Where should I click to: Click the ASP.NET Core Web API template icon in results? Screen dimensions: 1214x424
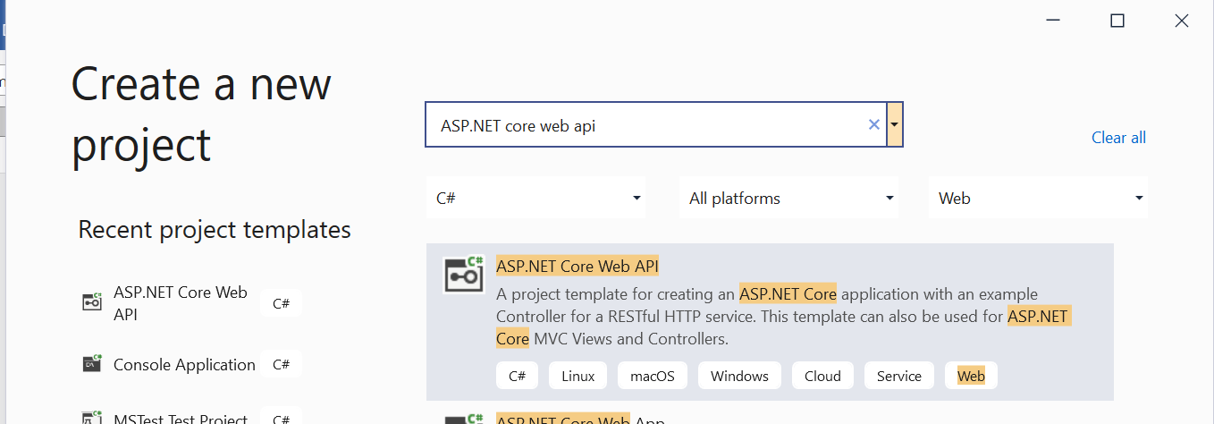tap(464, 275)
